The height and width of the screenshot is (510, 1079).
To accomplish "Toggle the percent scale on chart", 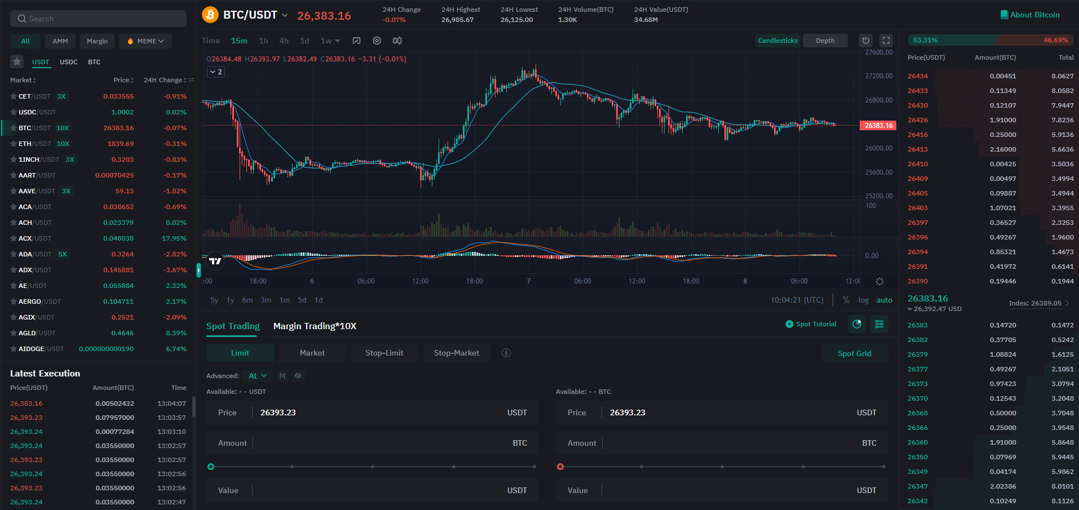I will click(846, 300).
